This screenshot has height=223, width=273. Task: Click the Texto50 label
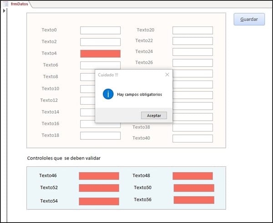[142, 188]
